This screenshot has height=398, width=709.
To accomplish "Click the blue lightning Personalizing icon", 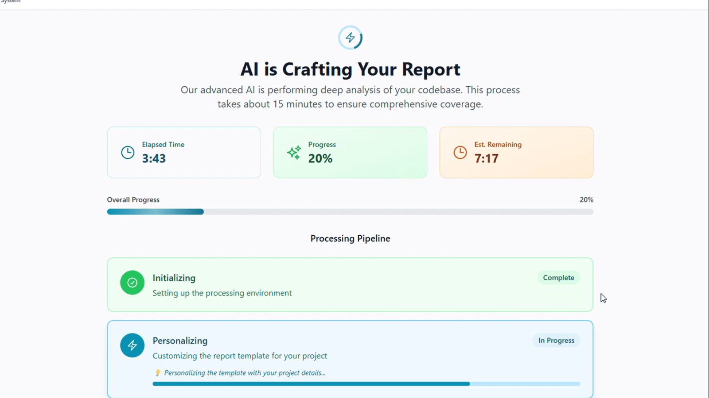I will 132,345.
